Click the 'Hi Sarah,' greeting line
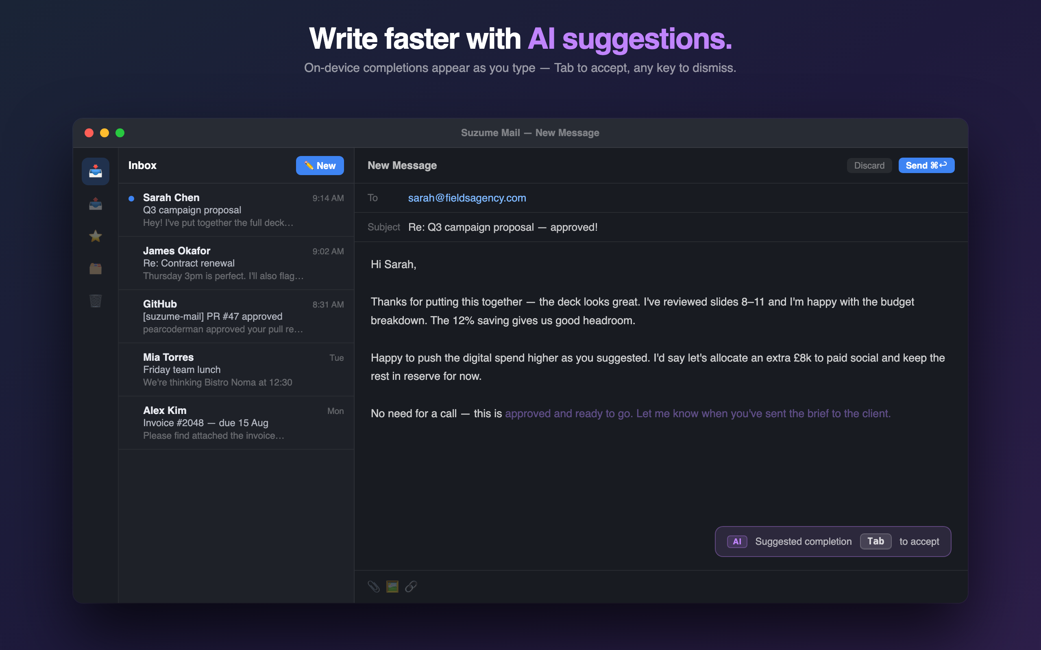 (x=393, y=264)
